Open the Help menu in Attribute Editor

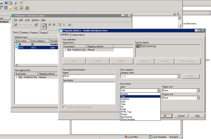tap(43, 20)
